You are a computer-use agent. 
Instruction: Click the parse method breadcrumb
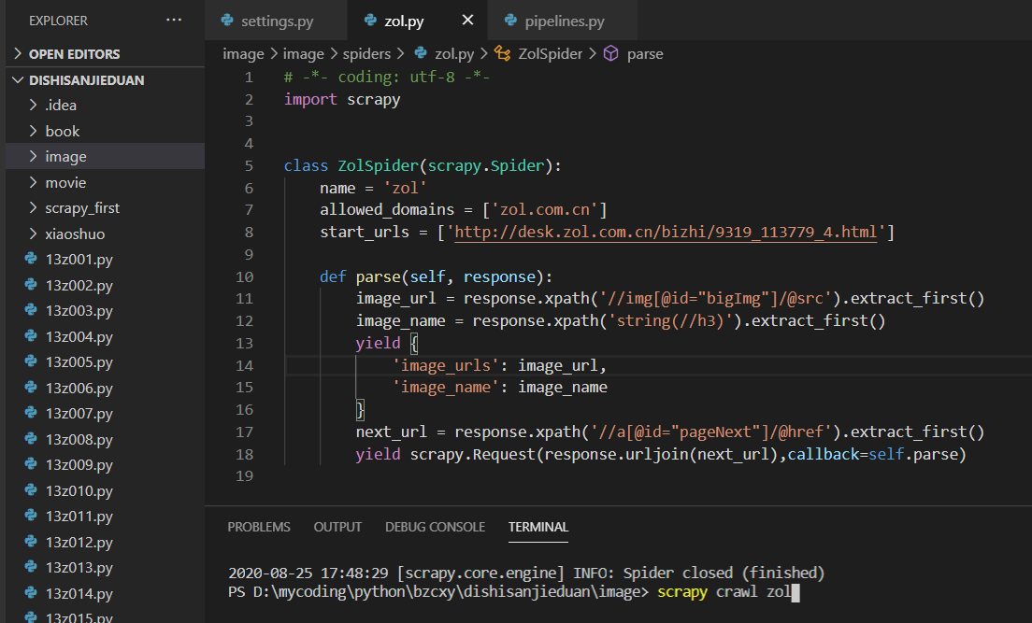tap(645, 54)
